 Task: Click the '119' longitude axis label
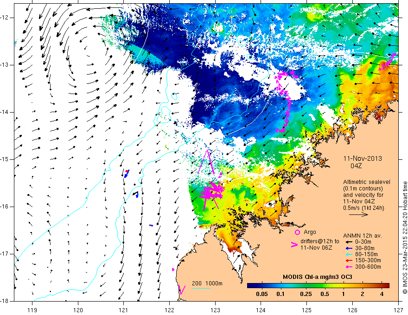[x=32, y=310]
